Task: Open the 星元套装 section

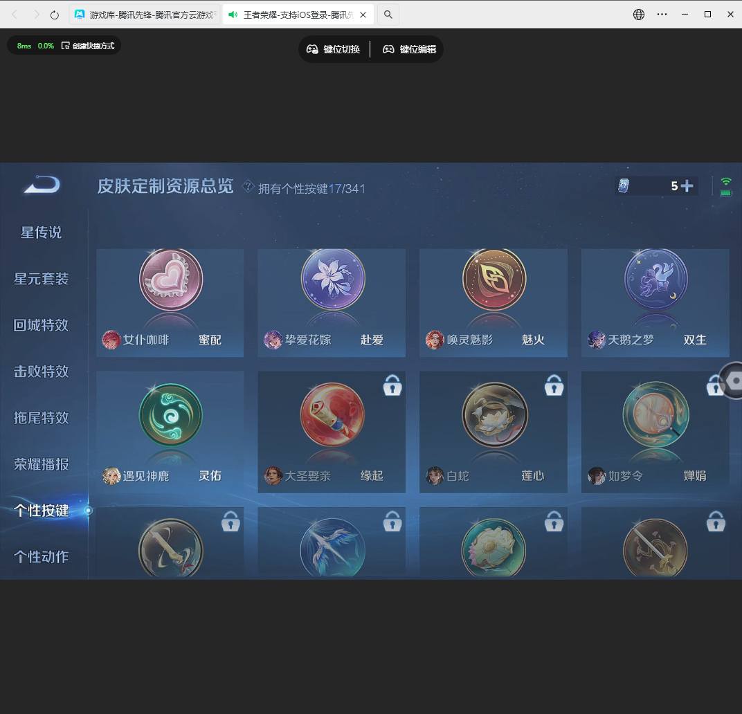Action: [42, 279]
